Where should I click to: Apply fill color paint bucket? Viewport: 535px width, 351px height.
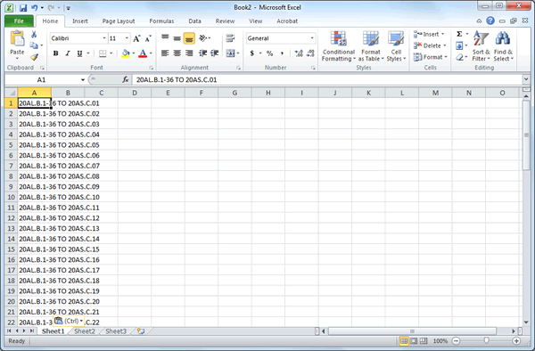coord(126,53)
